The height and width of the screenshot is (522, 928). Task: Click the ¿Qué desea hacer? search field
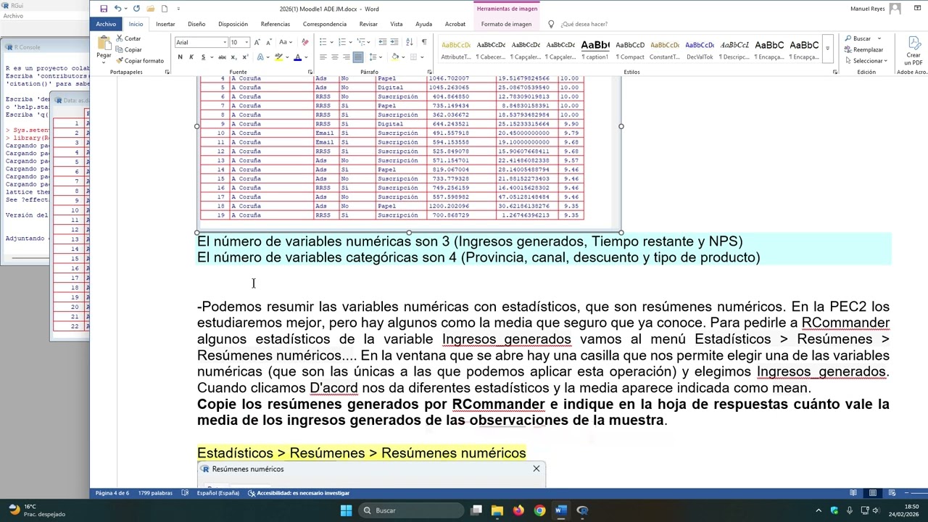pos(584,24)
